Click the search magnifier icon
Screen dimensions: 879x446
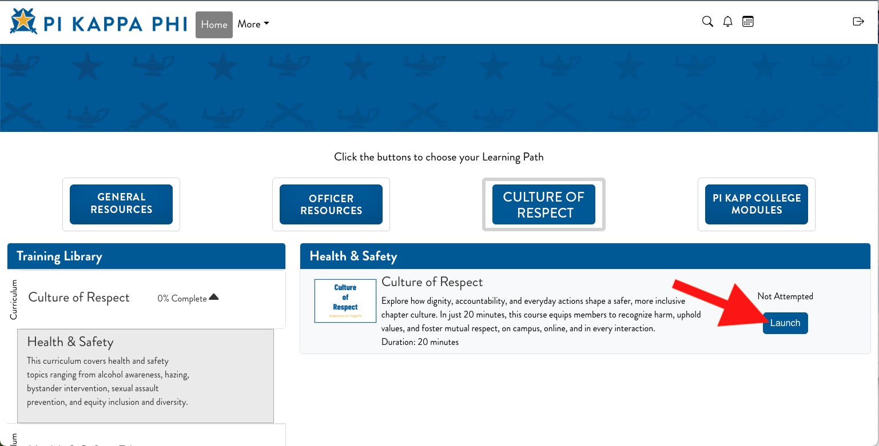[x=707, y=22]
